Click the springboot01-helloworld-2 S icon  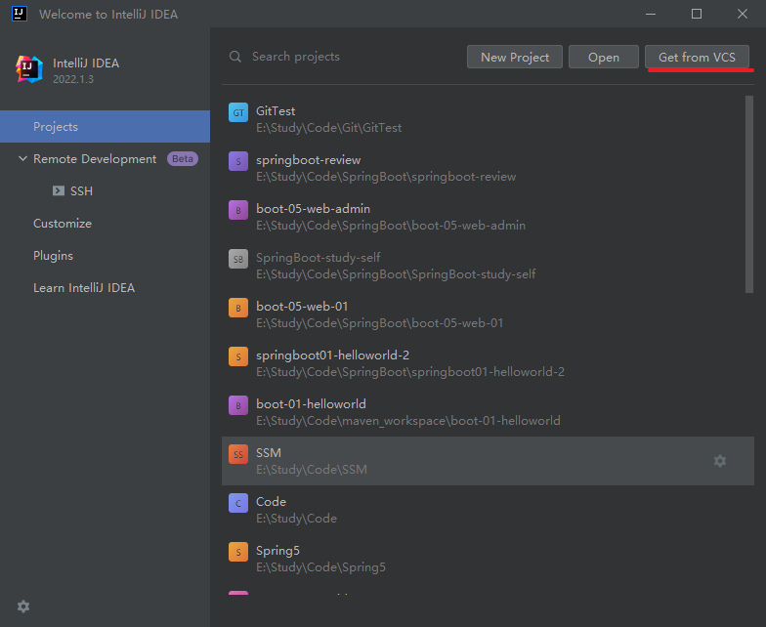(238, 356)
